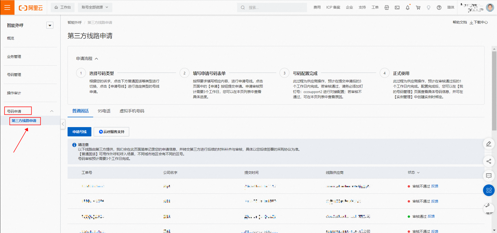Click the 工单号 column header
The image size is (497, 233).
87,173
